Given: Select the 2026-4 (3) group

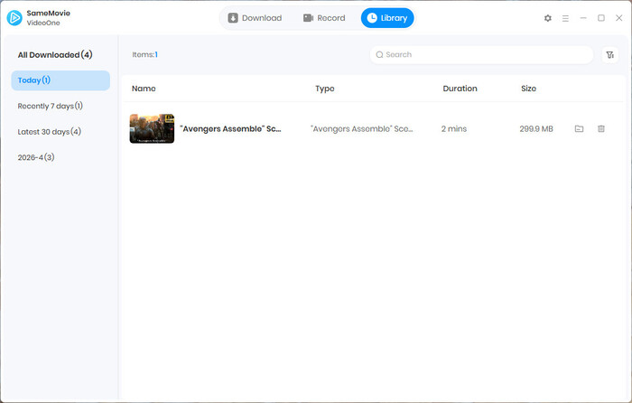Looking at the screenshot, I should click(36, 157).
